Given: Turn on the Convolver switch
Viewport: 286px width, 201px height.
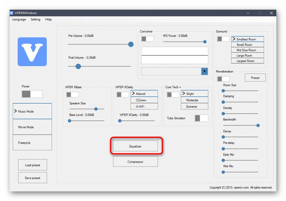Looking at the screenshot, I should click(x=148, y=39).
